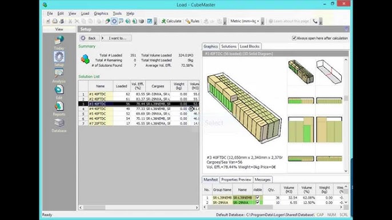392x220 pixels.
Task: Open the Tools menu
Action: coord(117,14)
